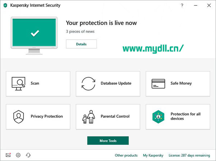This screenshot has height=161, width=216.
Task: Open Support via the headset icon
Action: [28, 155]
